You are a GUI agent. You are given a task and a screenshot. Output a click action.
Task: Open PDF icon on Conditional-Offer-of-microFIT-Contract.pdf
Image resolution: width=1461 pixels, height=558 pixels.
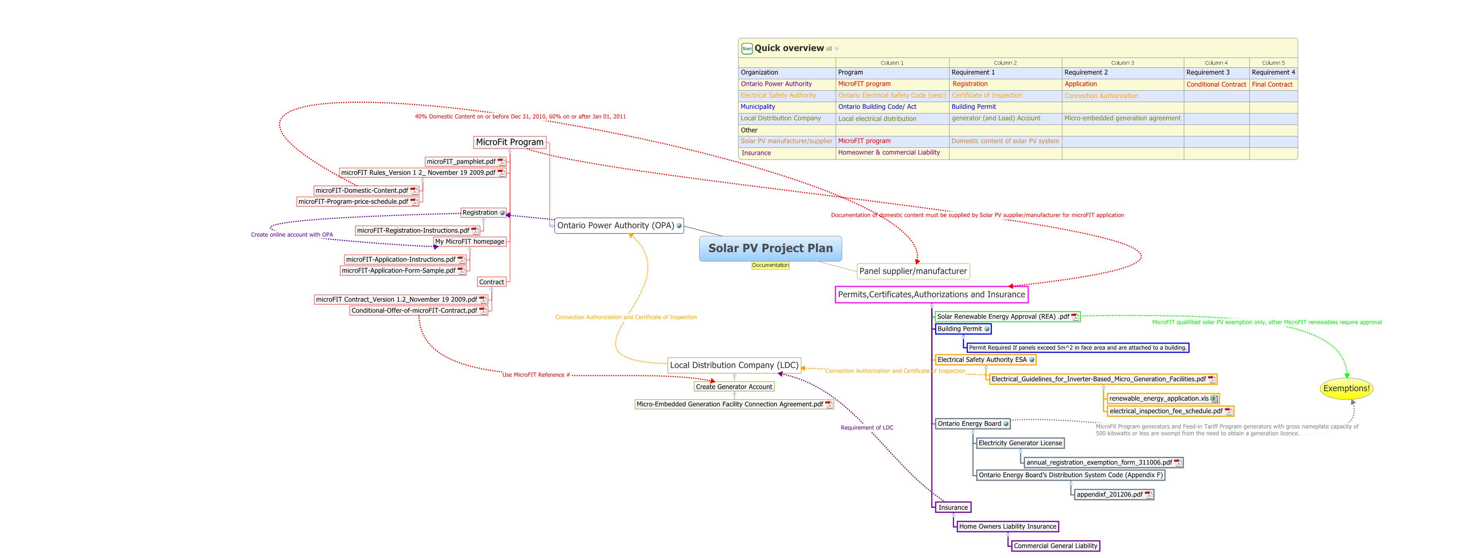point(483,311)
